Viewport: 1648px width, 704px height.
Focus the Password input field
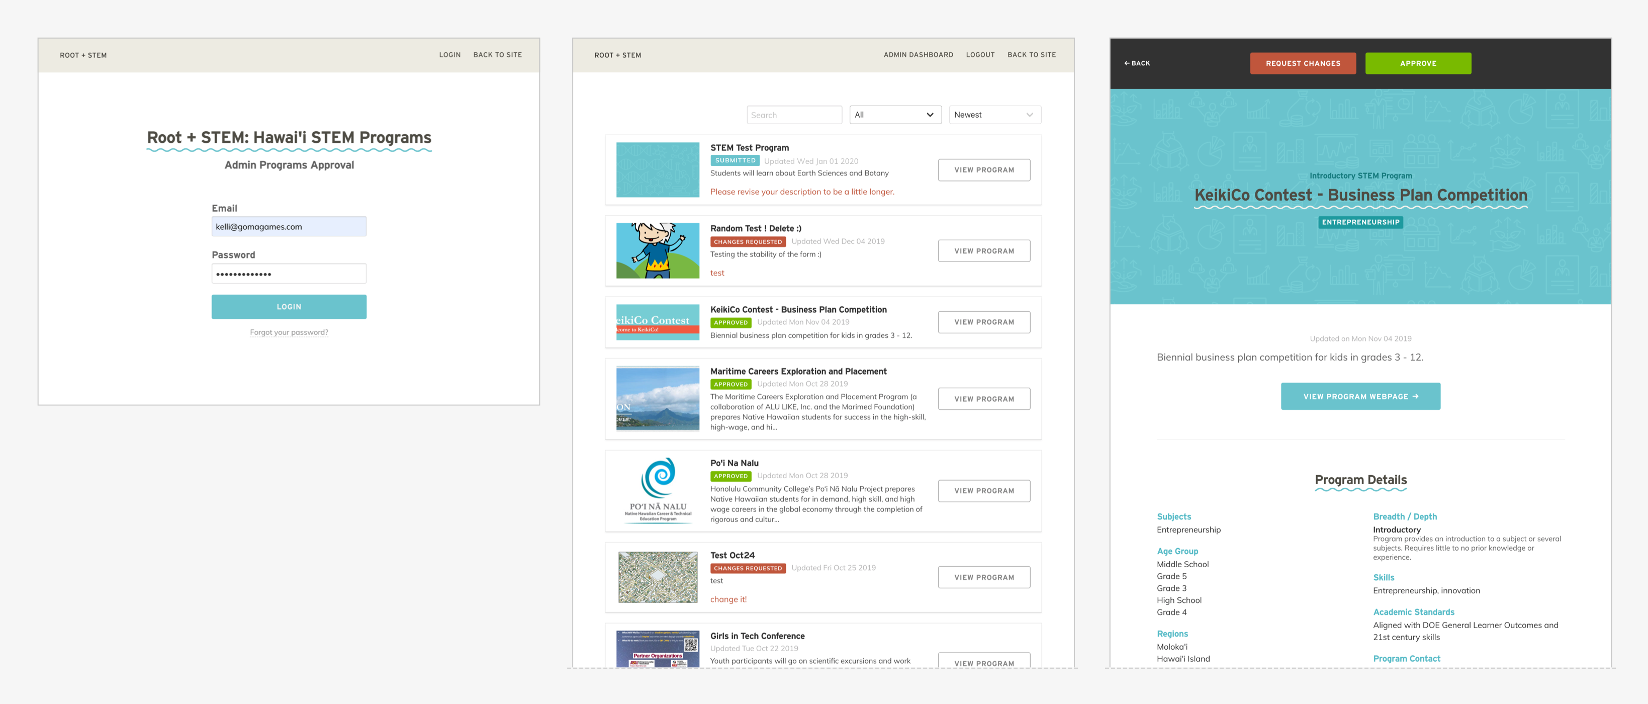point(289,274)
